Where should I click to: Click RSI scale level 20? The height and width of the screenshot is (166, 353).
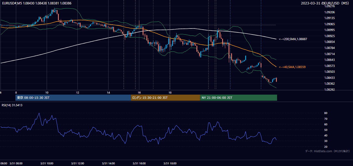(x=326, y=147)
